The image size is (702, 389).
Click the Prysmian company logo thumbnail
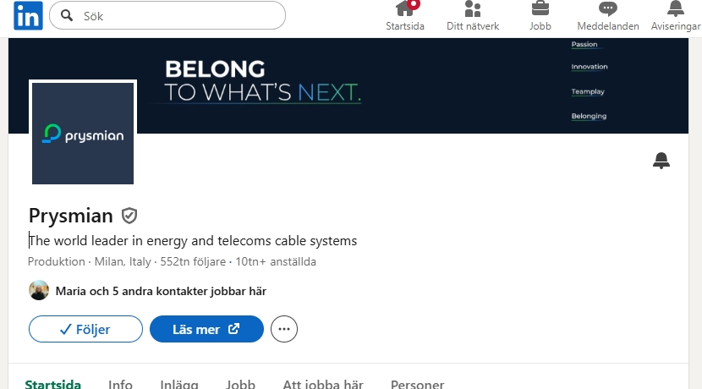click(x=83, y=134)
